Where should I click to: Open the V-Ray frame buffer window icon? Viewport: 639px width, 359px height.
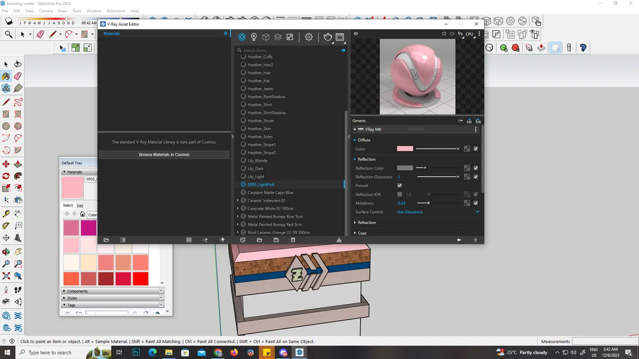pyautogui.click(x=340, y=37)
